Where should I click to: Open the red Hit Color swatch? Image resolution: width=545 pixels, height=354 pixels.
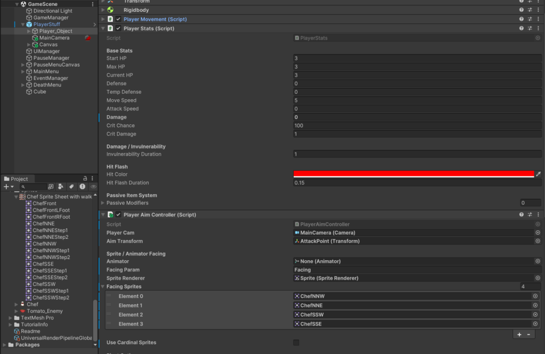(413, 174)
